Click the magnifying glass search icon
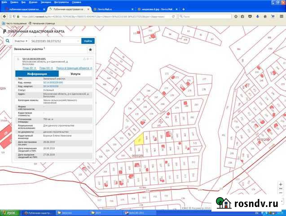286x216 pixels. 7,40
